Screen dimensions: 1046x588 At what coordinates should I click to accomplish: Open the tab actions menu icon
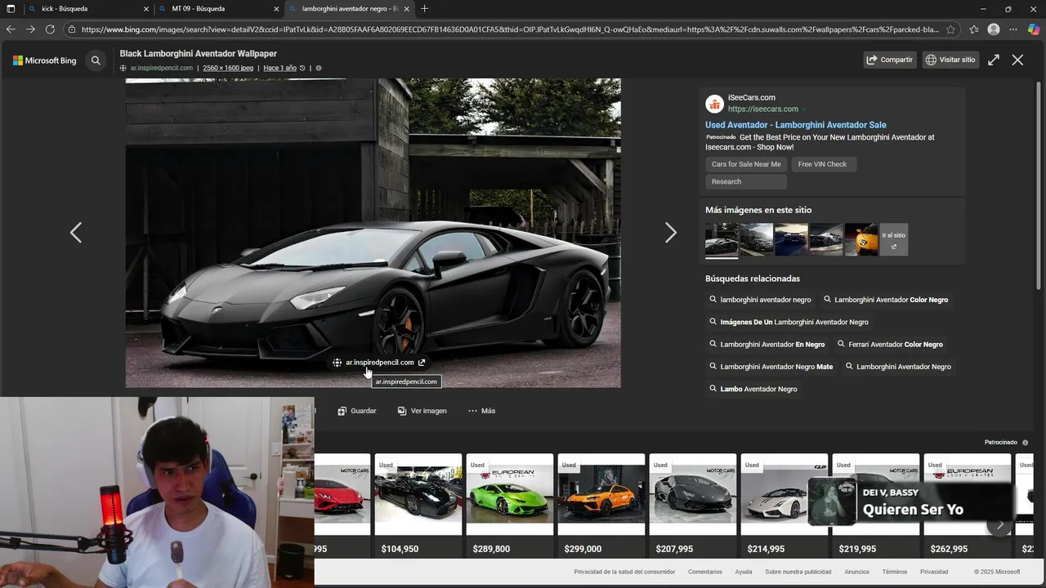(x=11, y=9)
